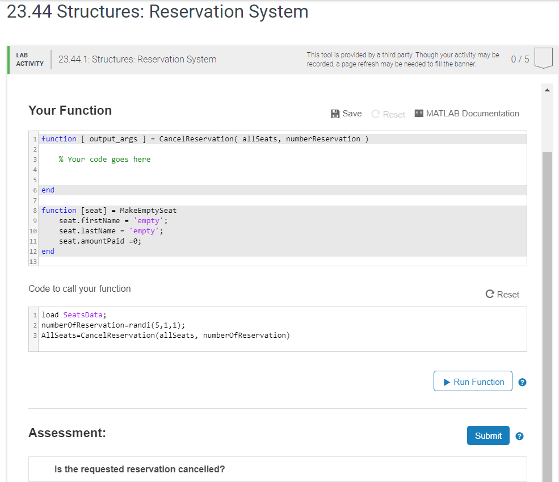Open the MATLAB Documentation
Viewport: 559px width, 482px height.
[466, 113]
